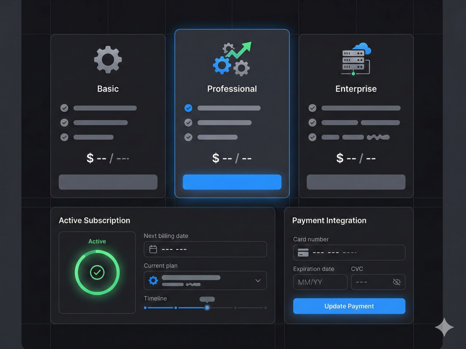This screenshot has height=349, width=466.
Task: Select the Basic plan gray button
Action: [x=108, y=182]
